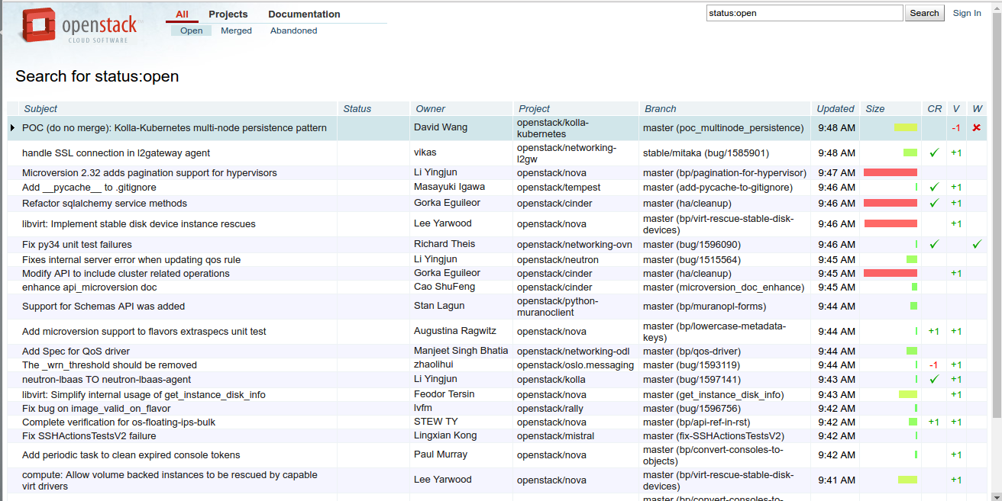Click the Search for status:open heading

pos(97,76)
